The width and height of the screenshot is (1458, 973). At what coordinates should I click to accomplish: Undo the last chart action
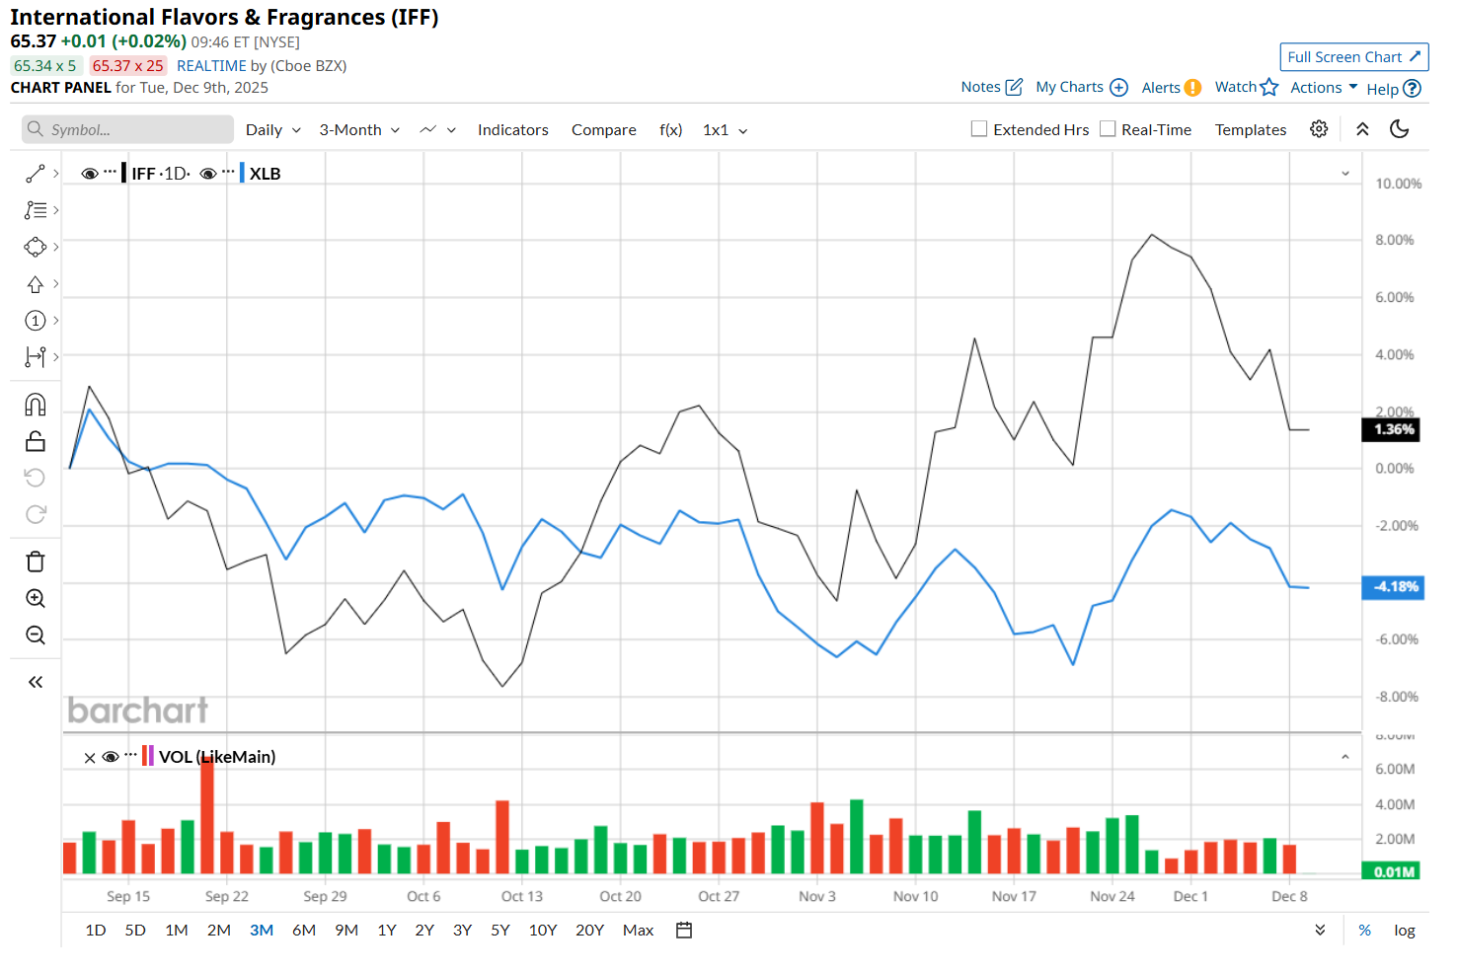[36, 478]
